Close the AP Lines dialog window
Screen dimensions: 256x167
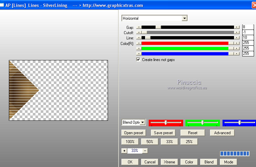pos(254,5)
